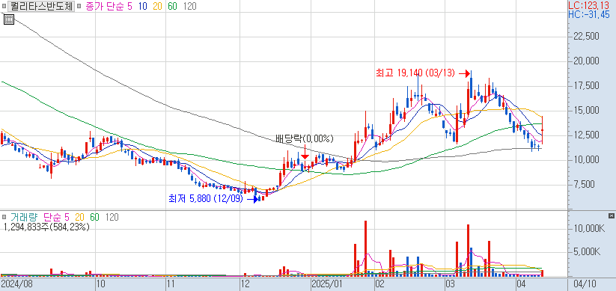Select the gray 120-period volume average
Screen dimensions: 616x291
pyautogui.click(x=112, y=217)
